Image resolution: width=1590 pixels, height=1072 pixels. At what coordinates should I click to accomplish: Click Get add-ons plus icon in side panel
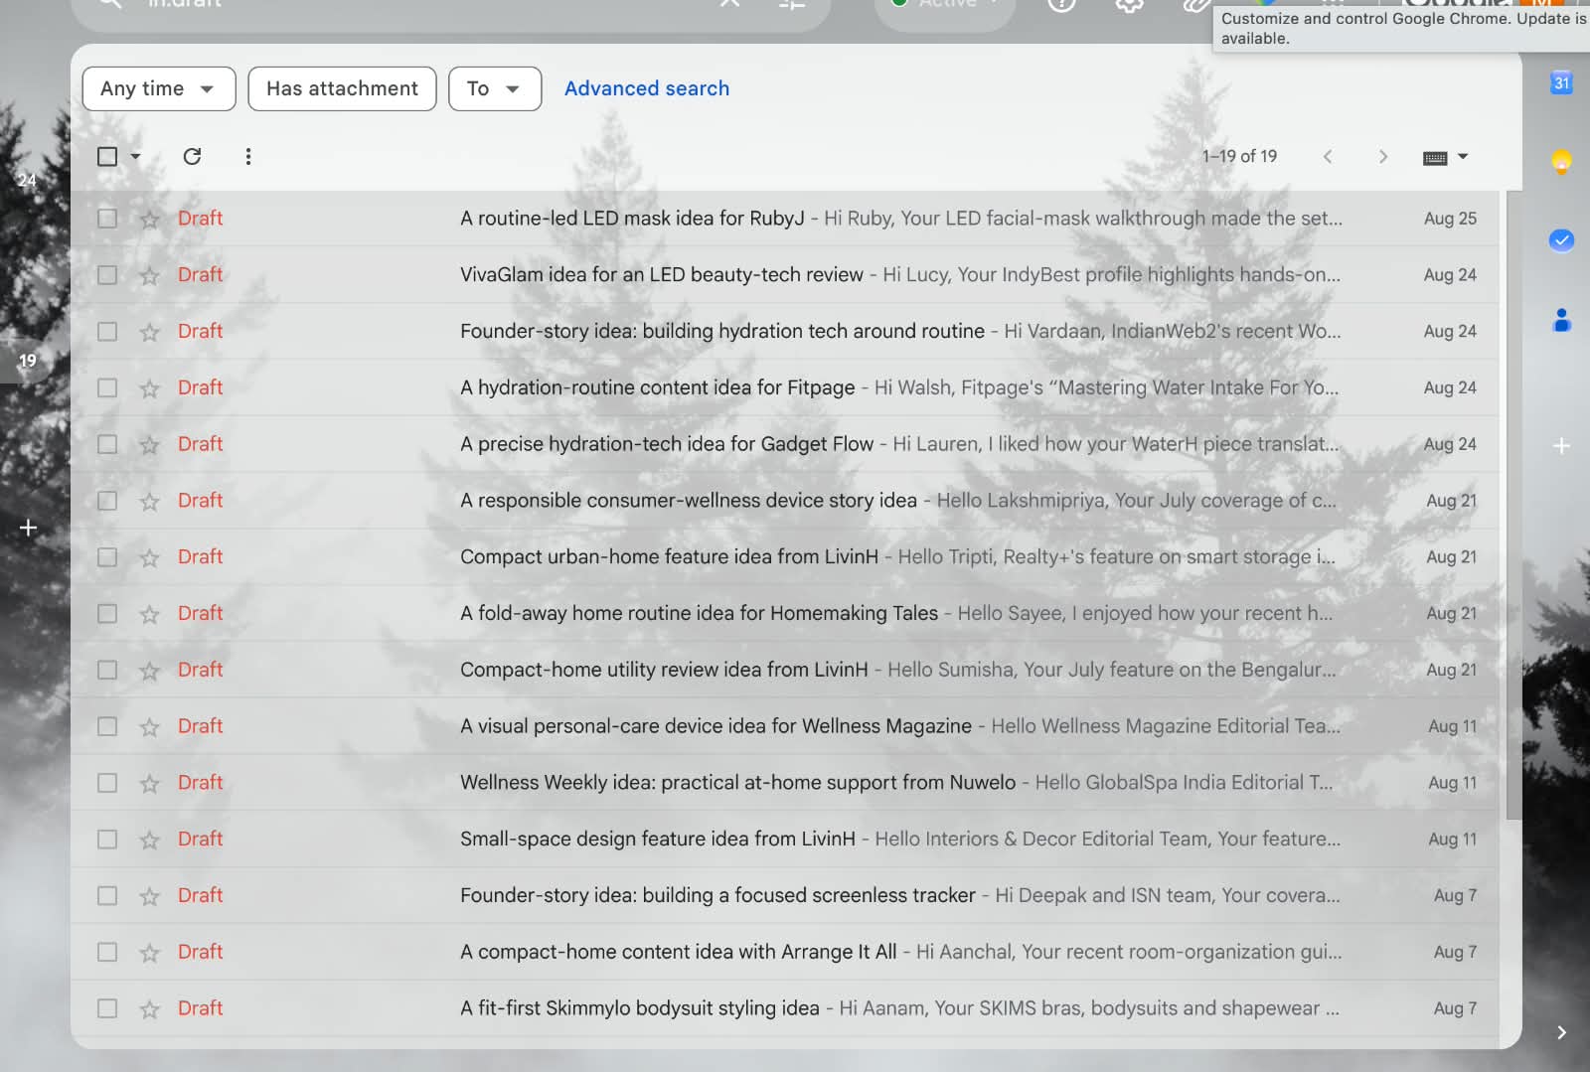coord(1561,446)
